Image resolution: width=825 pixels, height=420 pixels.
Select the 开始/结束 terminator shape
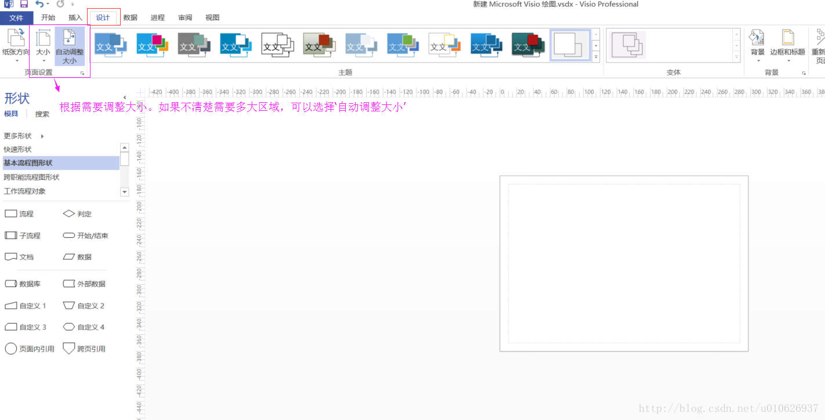pyautogui.click(x=85, y=236)
